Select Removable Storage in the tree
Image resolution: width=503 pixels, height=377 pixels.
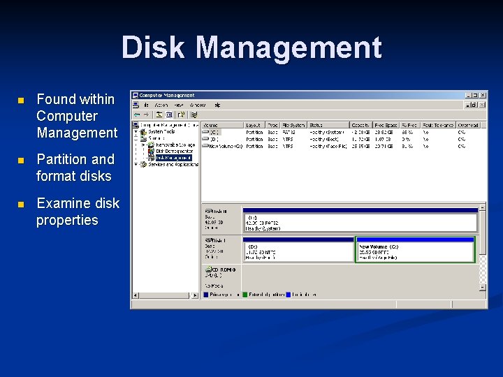point(175,145)
